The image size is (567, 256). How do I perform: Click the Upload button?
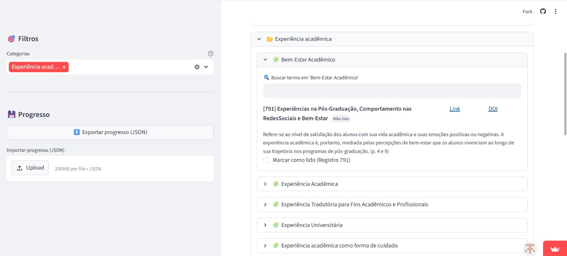pyautogui.click(x=30, y=168)
